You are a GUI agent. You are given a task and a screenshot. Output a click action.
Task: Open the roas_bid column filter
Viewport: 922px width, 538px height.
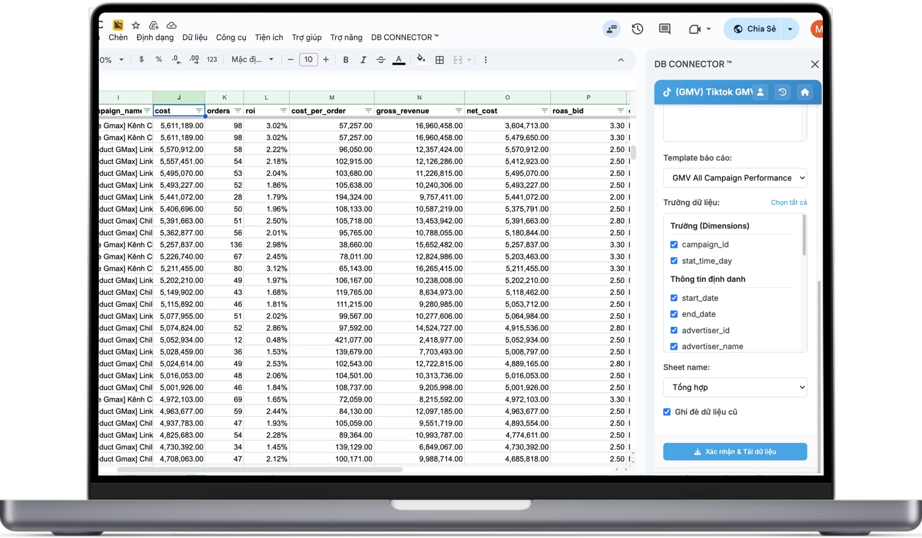tap(620, 111)
